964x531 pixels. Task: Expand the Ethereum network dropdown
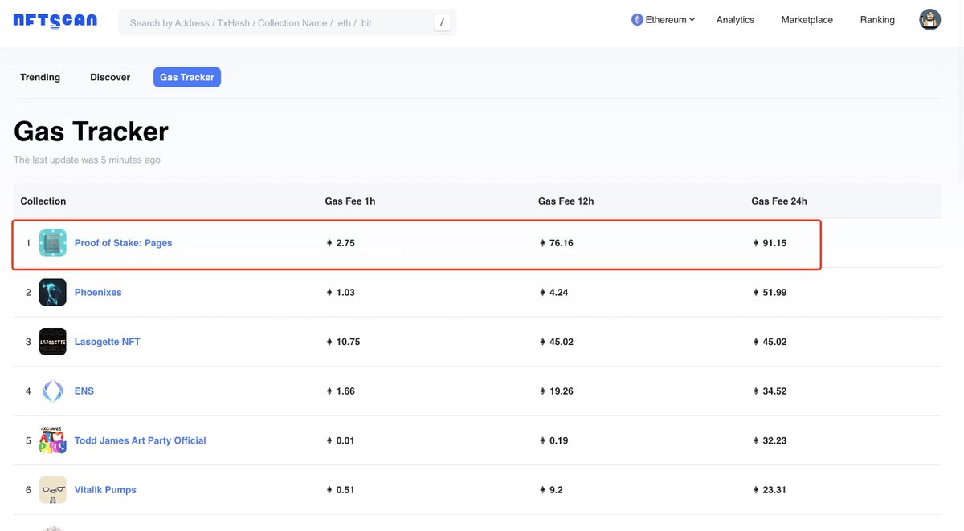(664, 20)
